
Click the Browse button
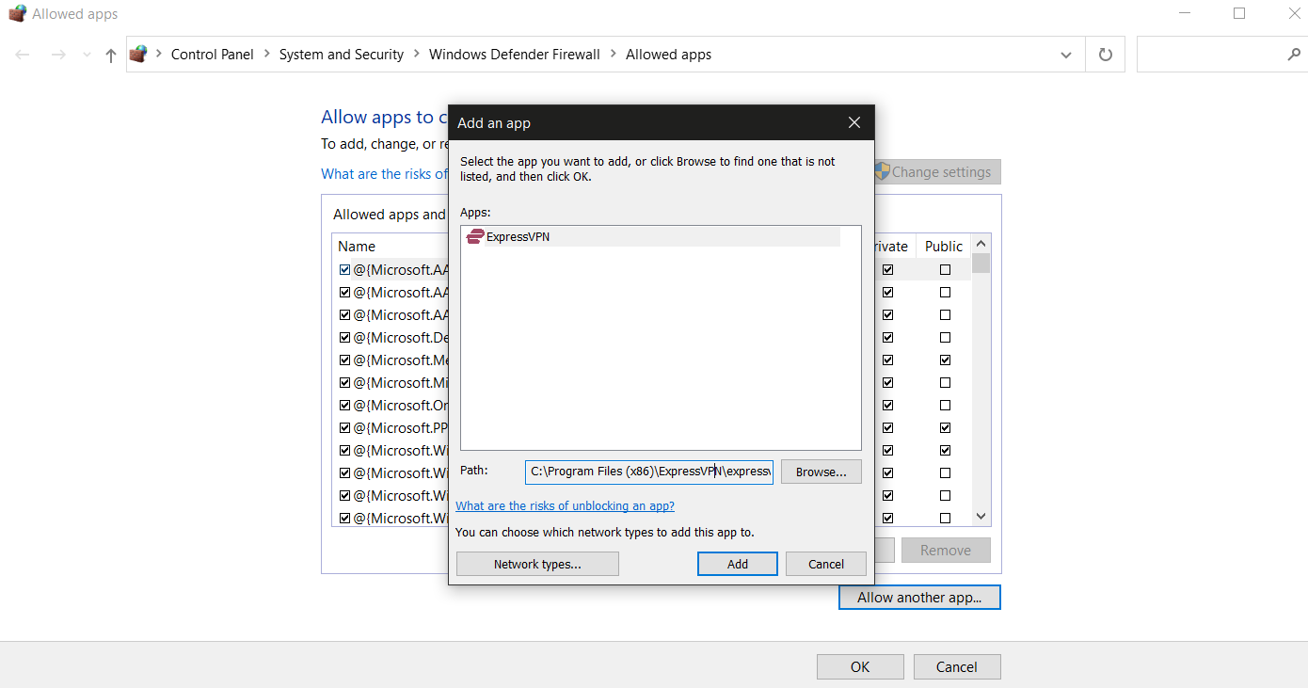[820, 472]
